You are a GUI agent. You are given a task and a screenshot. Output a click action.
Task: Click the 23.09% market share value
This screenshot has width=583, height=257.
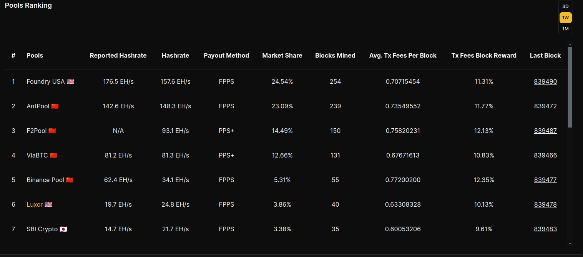pos(282,106)
